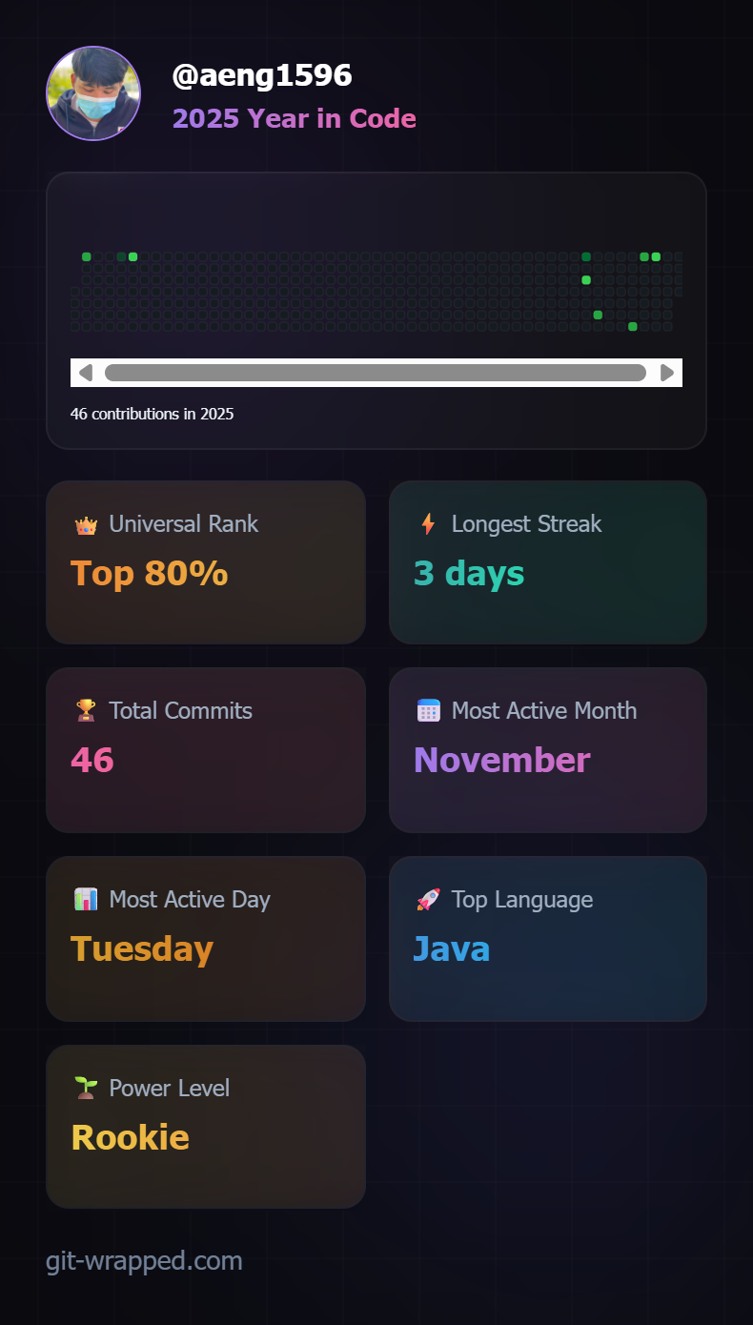Click the 2025 Year in Code subtitle
Screen dimensions: 753x1325
(x=294, y=119)
